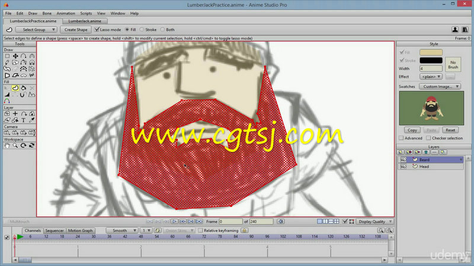Open the Swatches Custom Image dropdown
The width and height of the screenshot is (474, 266).
[440, 86]
